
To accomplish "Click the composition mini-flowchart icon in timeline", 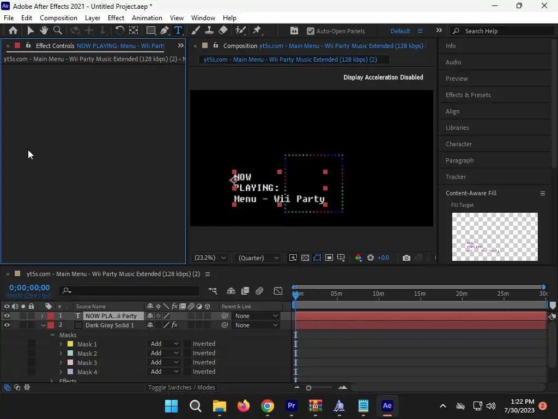I will coord(213,291).
